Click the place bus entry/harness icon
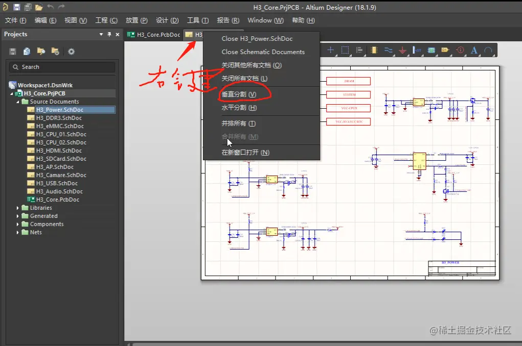 click(417, 50)
